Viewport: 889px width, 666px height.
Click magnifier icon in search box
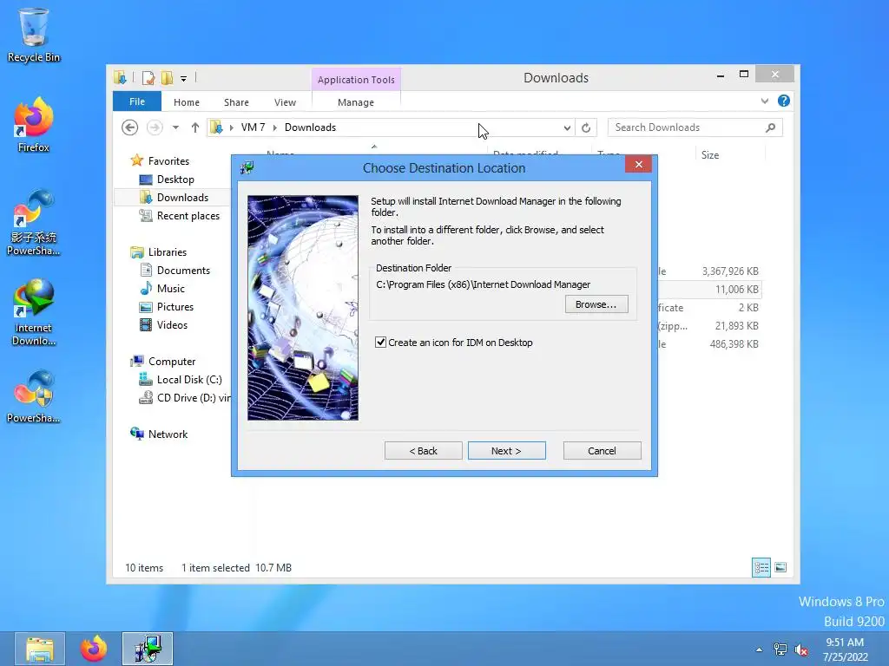[771, 127]
